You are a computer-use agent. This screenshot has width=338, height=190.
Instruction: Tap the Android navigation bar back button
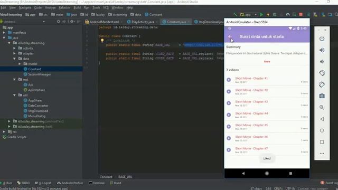(x=243, y=173)
